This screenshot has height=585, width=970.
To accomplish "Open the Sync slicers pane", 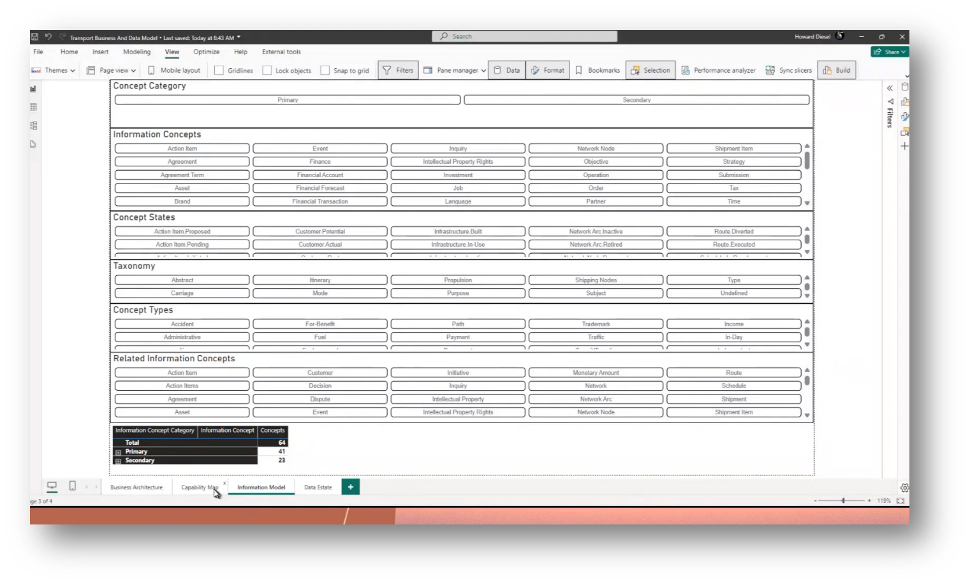I will click(x=789, y=71).
